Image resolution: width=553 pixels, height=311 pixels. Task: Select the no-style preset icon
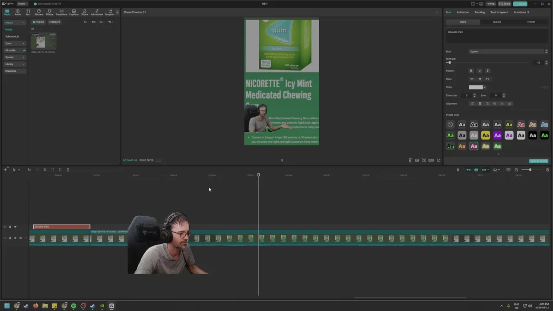coord(450,124)
